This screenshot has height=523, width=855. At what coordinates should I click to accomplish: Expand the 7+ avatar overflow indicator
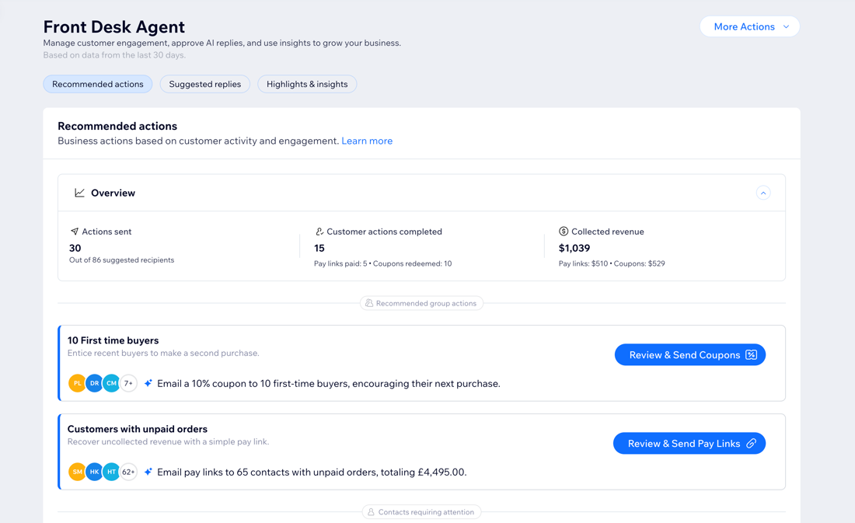[x=127, y=383]
